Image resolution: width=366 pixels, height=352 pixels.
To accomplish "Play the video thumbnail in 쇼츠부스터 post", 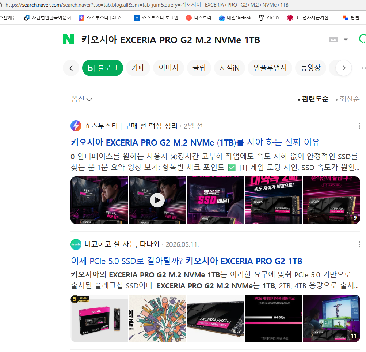I will 157,200.
